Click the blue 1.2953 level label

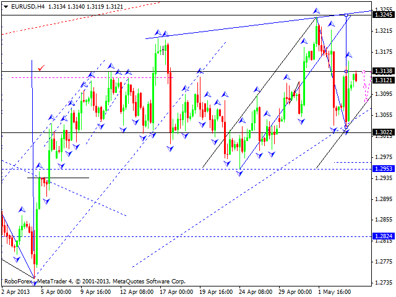[x=383, y=169]
